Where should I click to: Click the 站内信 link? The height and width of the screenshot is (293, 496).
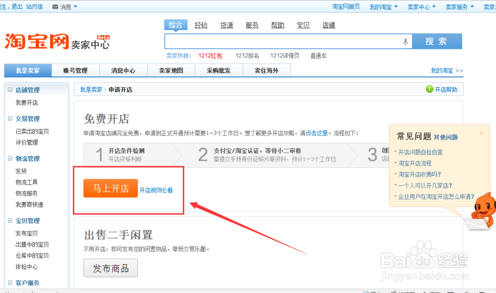tap(35, 6)
